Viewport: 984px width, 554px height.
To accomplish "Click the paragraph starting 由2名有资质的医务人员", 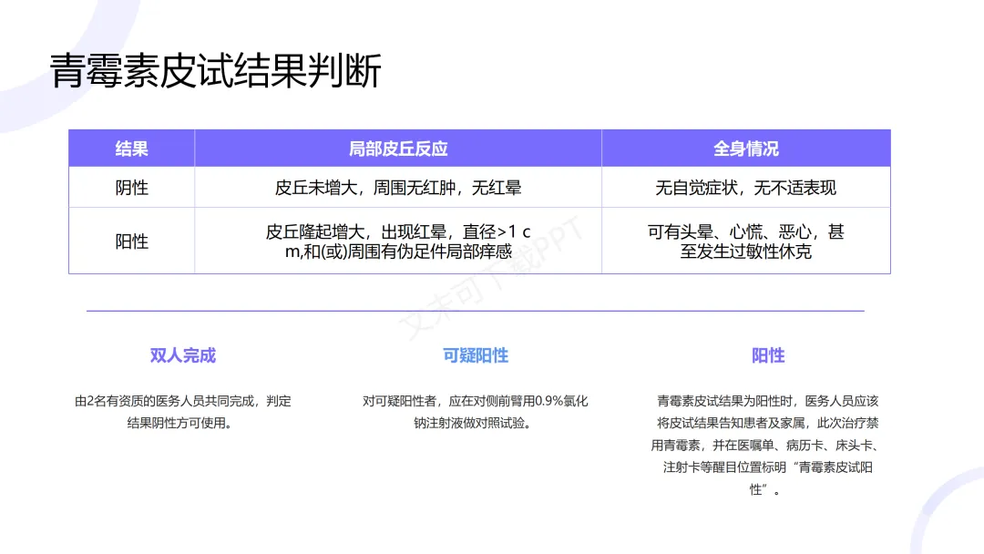I will click(x=182, y=412).
